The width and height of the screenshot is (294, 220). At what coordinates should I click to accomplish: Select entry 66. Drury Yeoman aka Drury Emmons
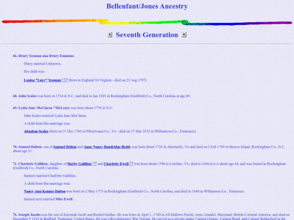[x=44, y=56]
